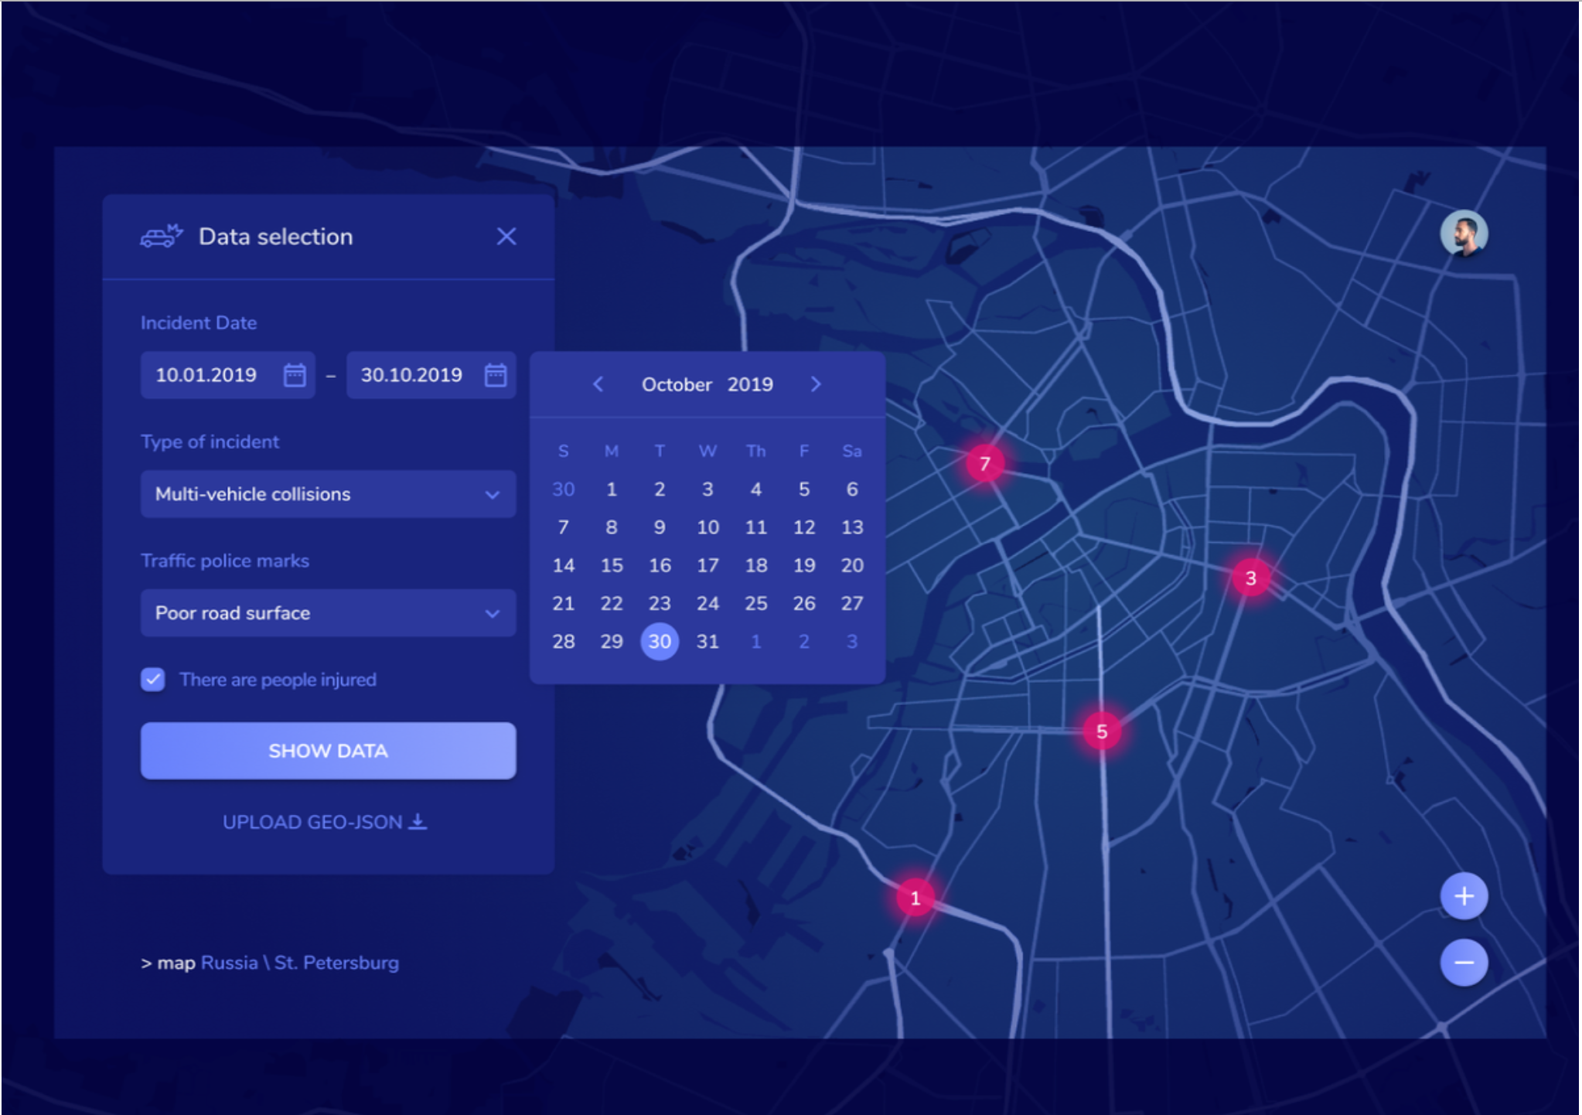Click the zoom out minus button
1582x1115 pixels.
tap(1463, 963)
